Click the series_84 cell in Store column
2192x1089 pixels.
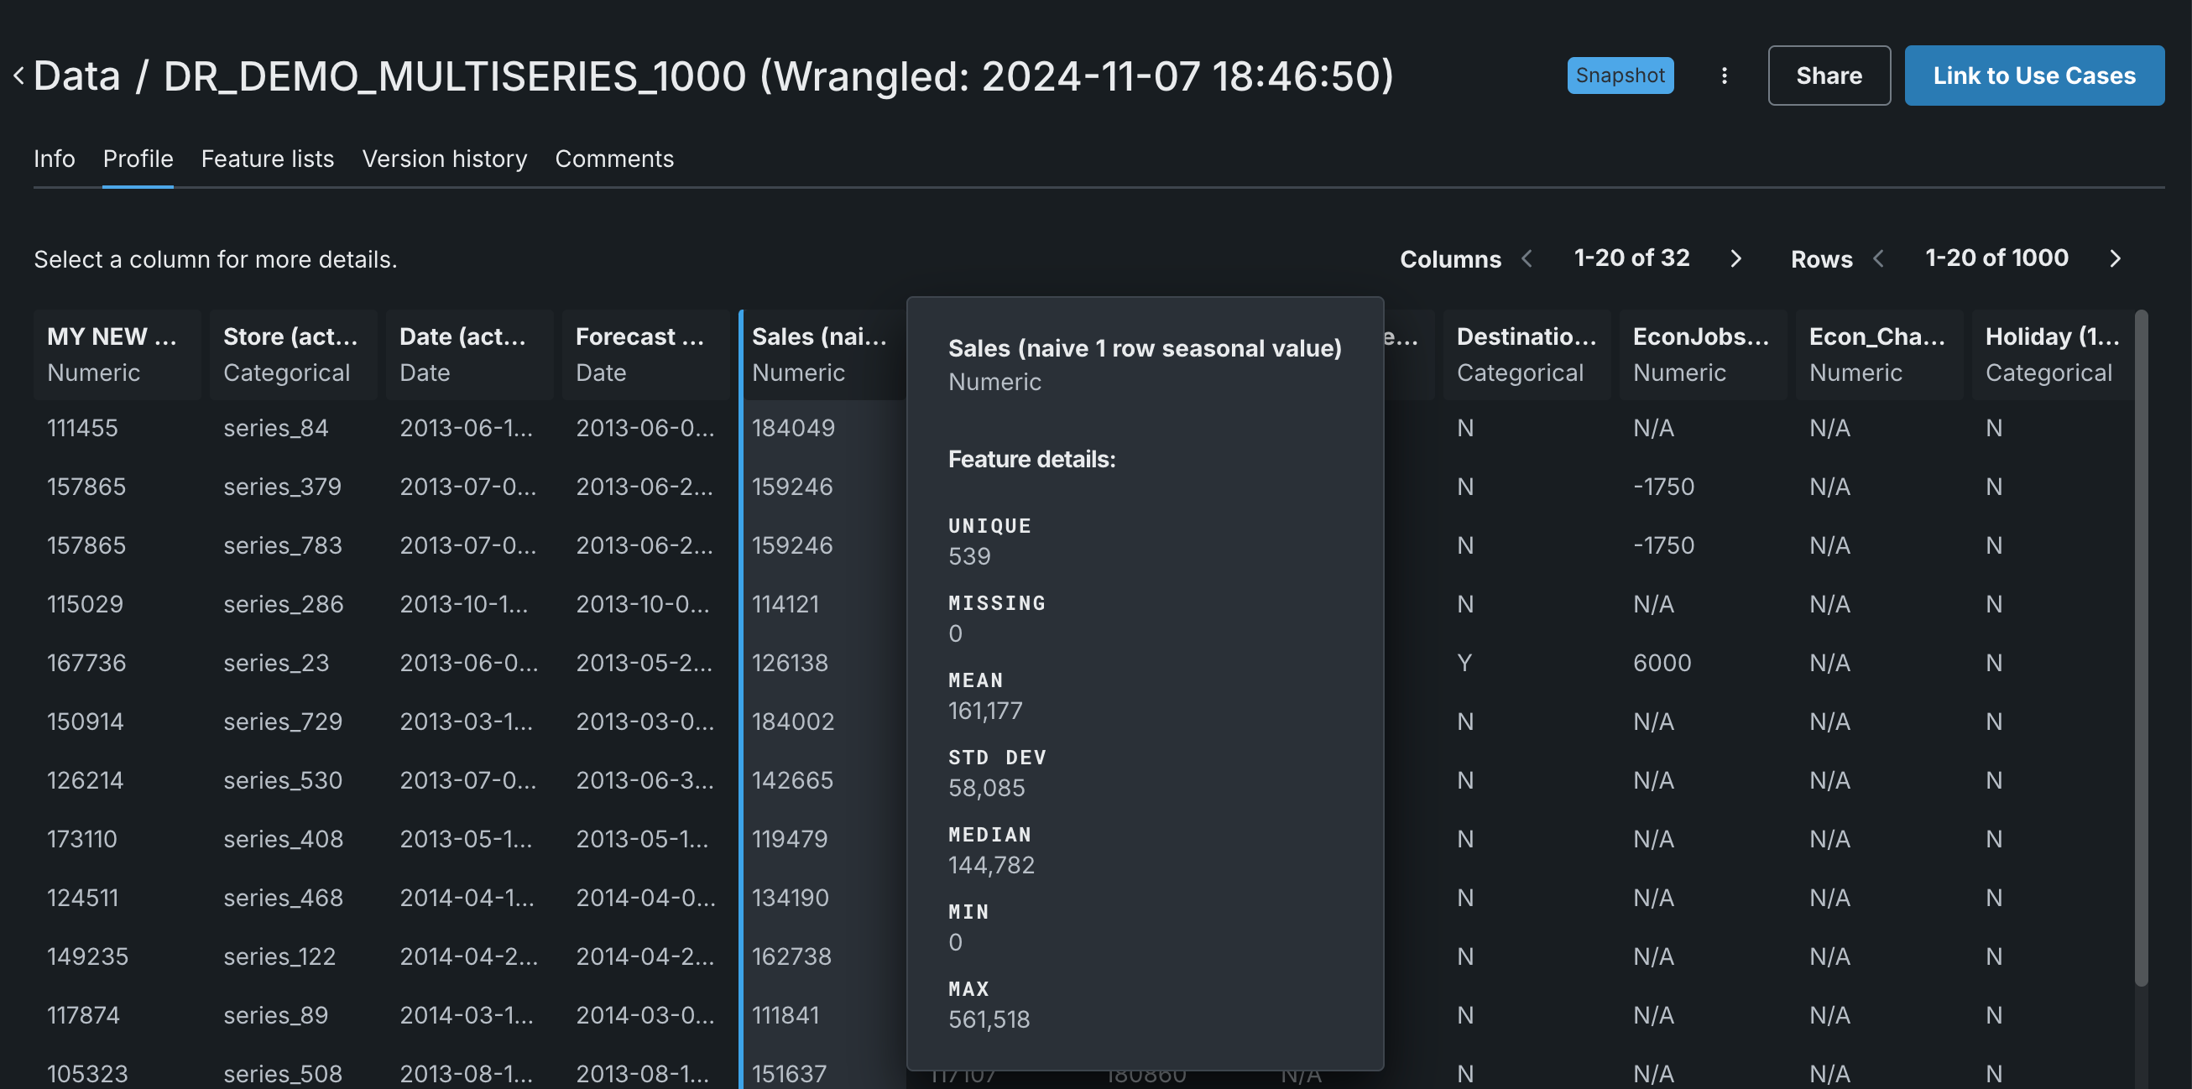[276, 428]
